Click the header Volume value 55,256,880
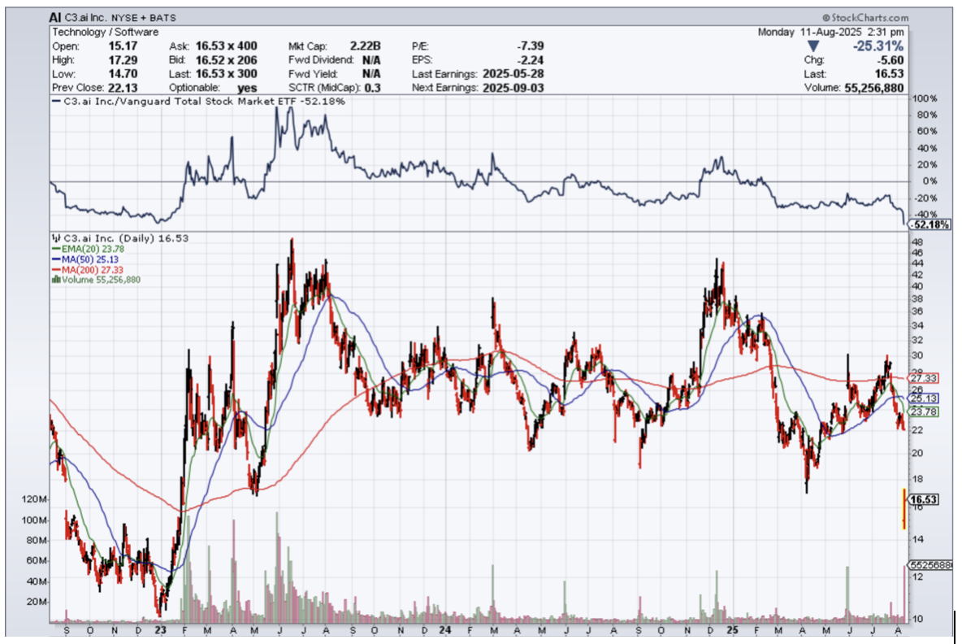The width and height of the screenshot is (962, 644). [873, 88]
